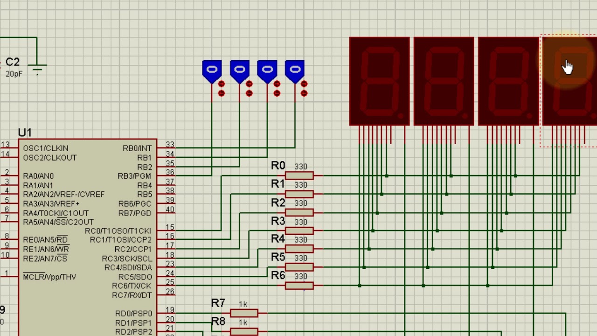Click the RD0/PSP0 pin label
The image size is (597, 336).
pos(133,314)
